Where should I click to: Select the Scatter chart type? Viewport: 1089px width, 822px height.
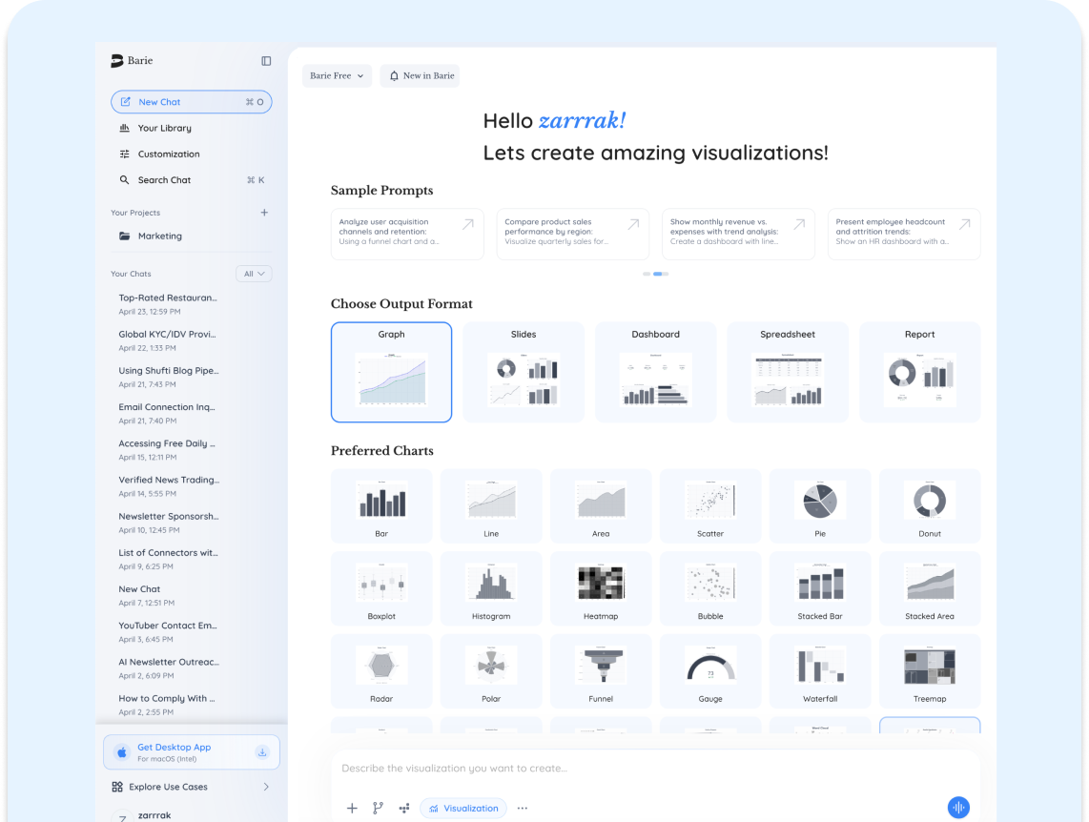click(710, 505)
